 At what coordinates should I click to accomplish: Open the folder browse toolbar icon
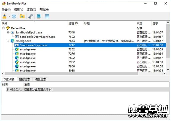coord(22,16)
